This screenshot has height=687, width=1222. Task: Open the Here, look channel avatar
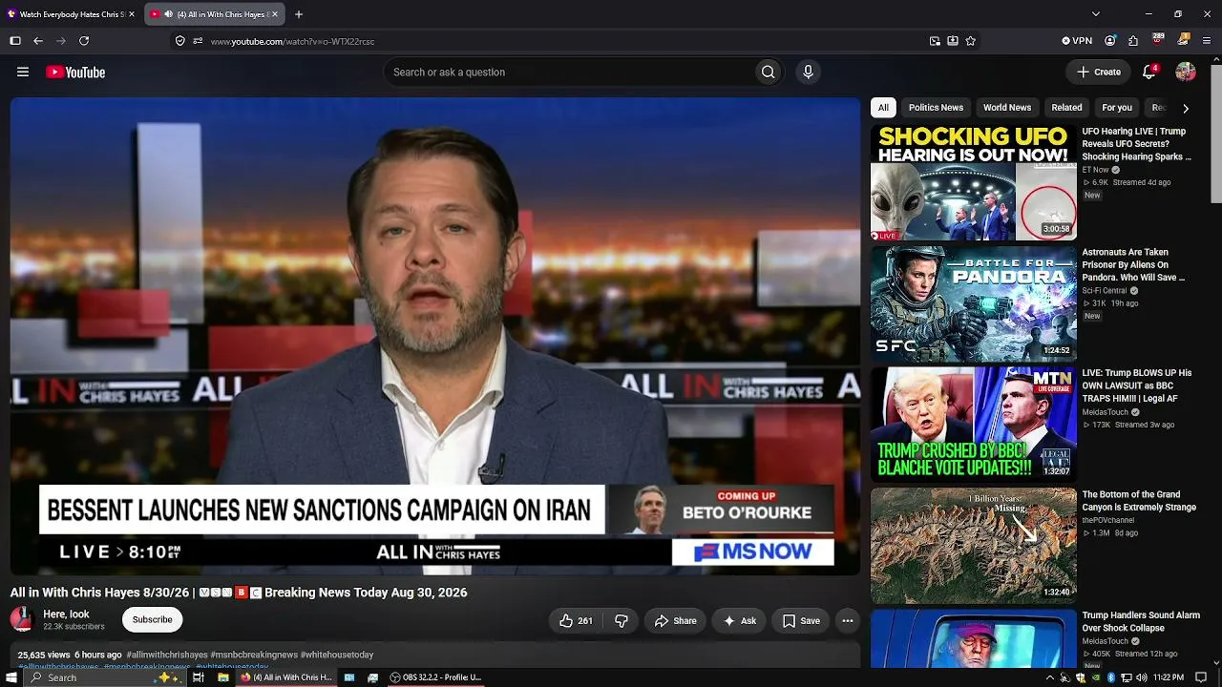point(21,619)
